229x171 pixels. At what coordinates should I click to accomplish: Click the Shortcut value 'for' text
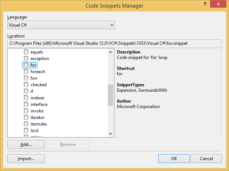[120, 74]
